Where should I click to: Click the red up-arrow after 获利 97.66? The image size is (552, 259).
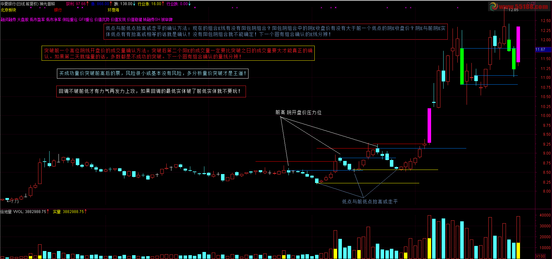click(88, 4)
